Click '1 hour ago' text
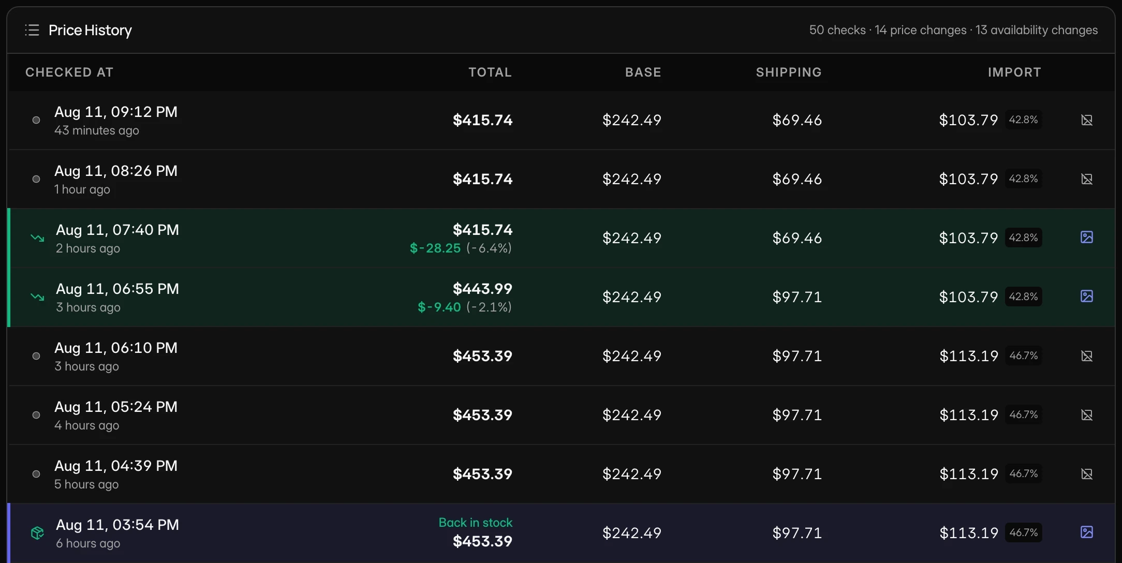The height and width of the screenshot is (563, 1122). pyautogui.click(x=82, y=189)
